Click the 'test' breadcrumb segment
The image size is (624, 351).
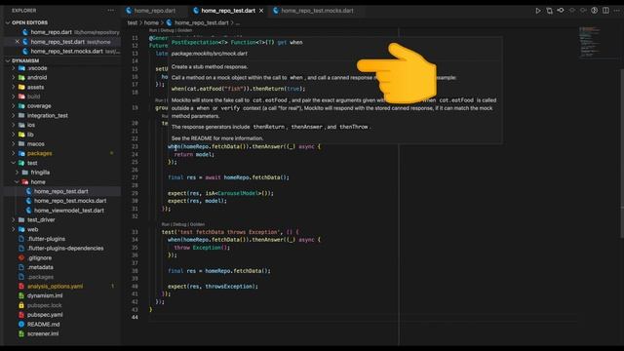133,23
